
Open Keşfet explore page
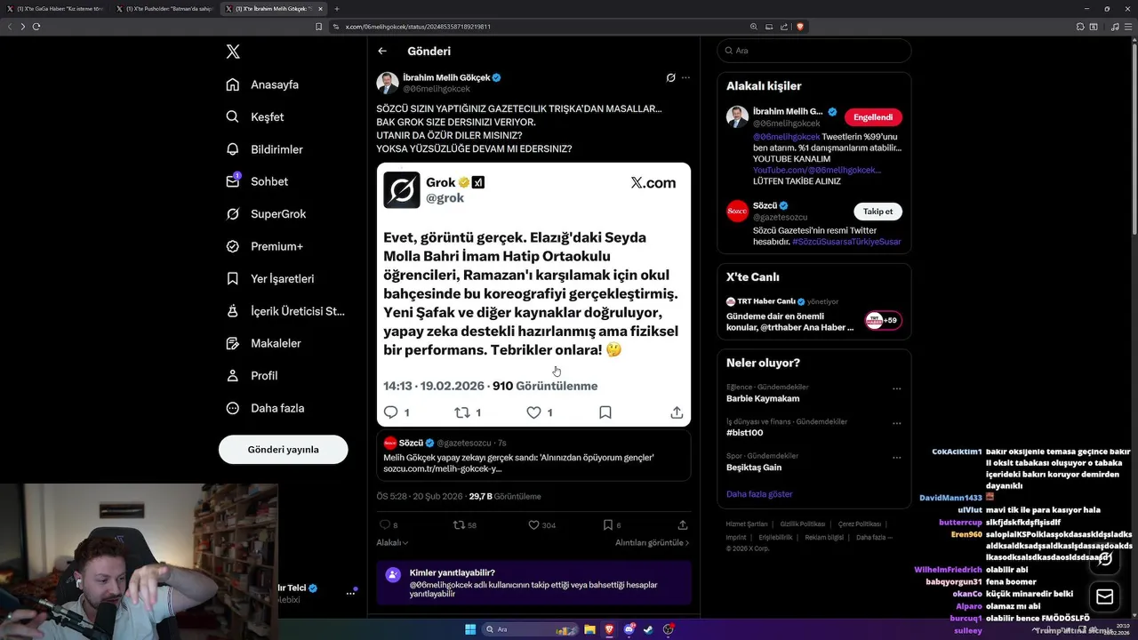[255, 116]
